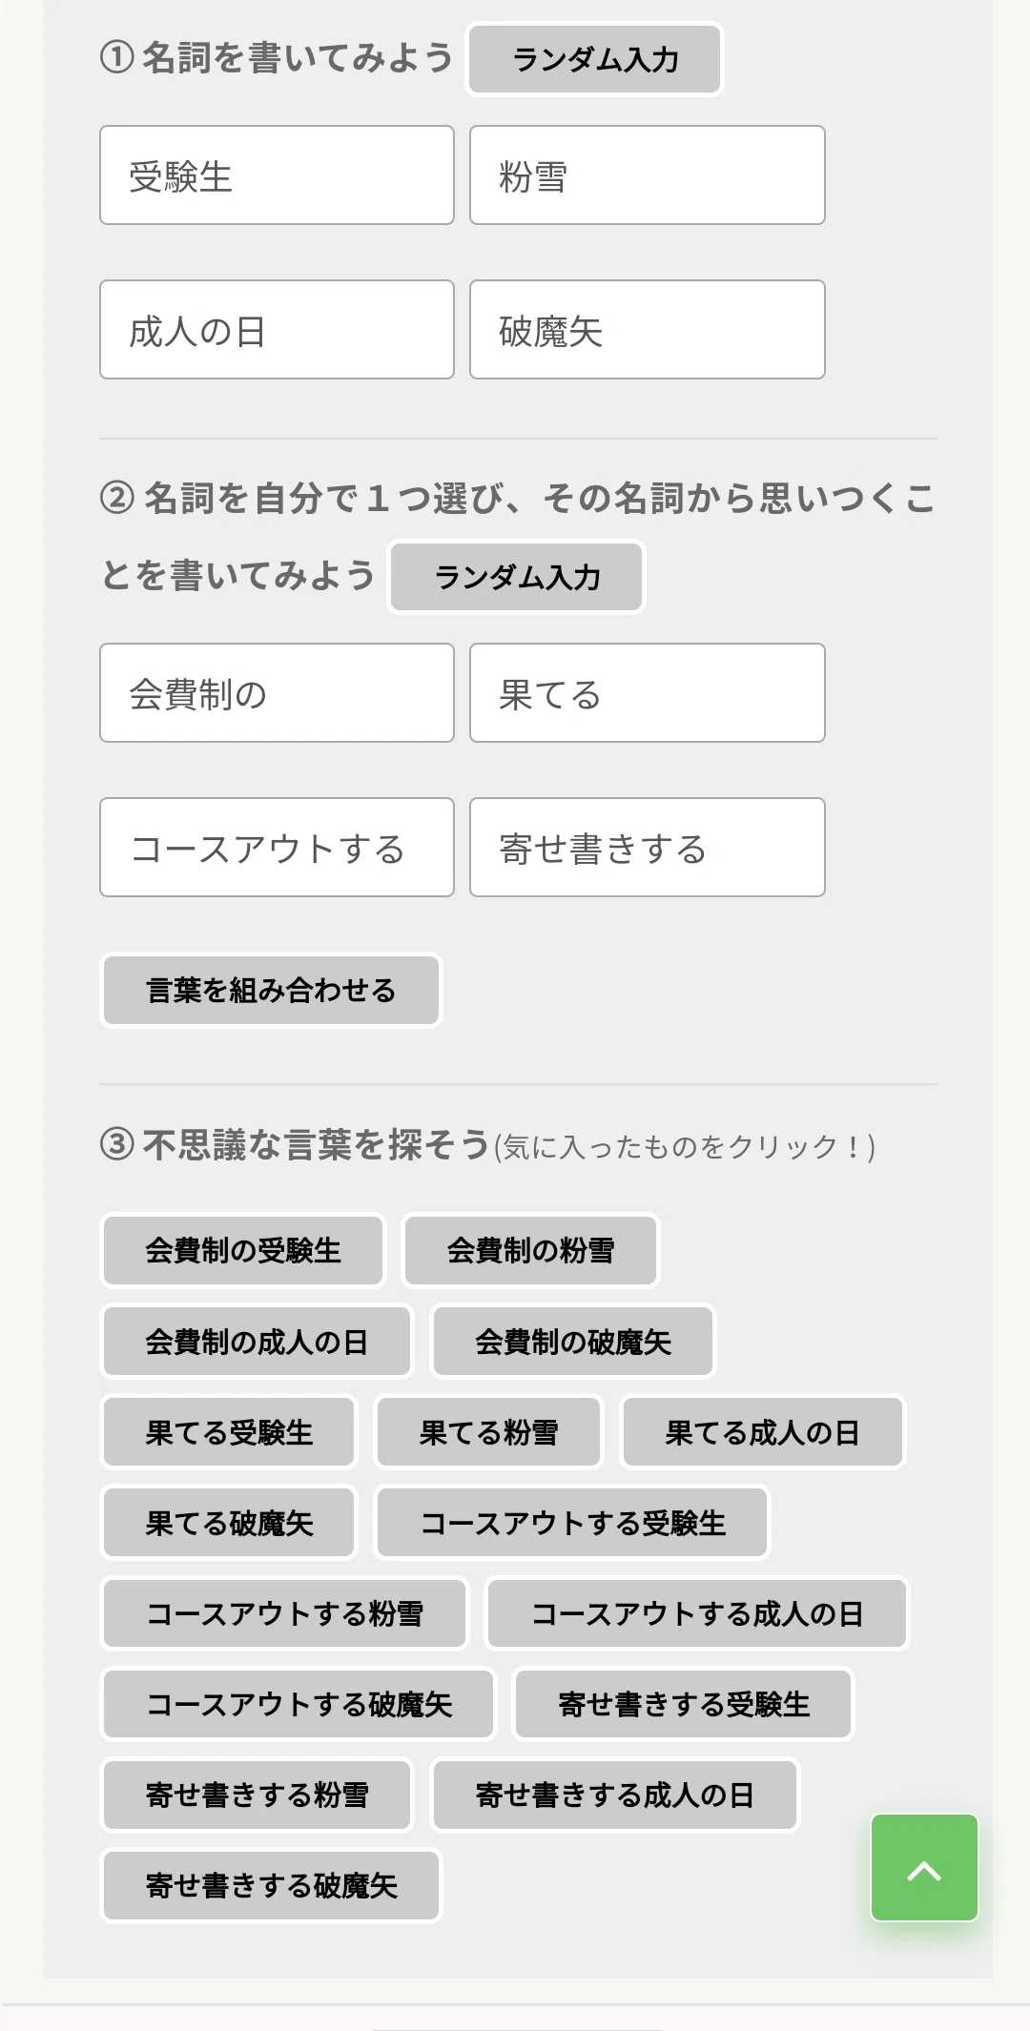Select the コースアウトする破魔矢 phrase
The height and width of the screenshot is (2031, 1030).
tap(299, 1704)
